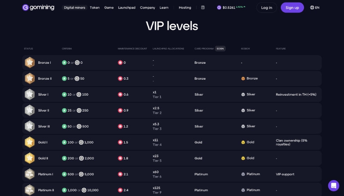Open the chat support bubble
Screen dimensions: 344x196
334,186
